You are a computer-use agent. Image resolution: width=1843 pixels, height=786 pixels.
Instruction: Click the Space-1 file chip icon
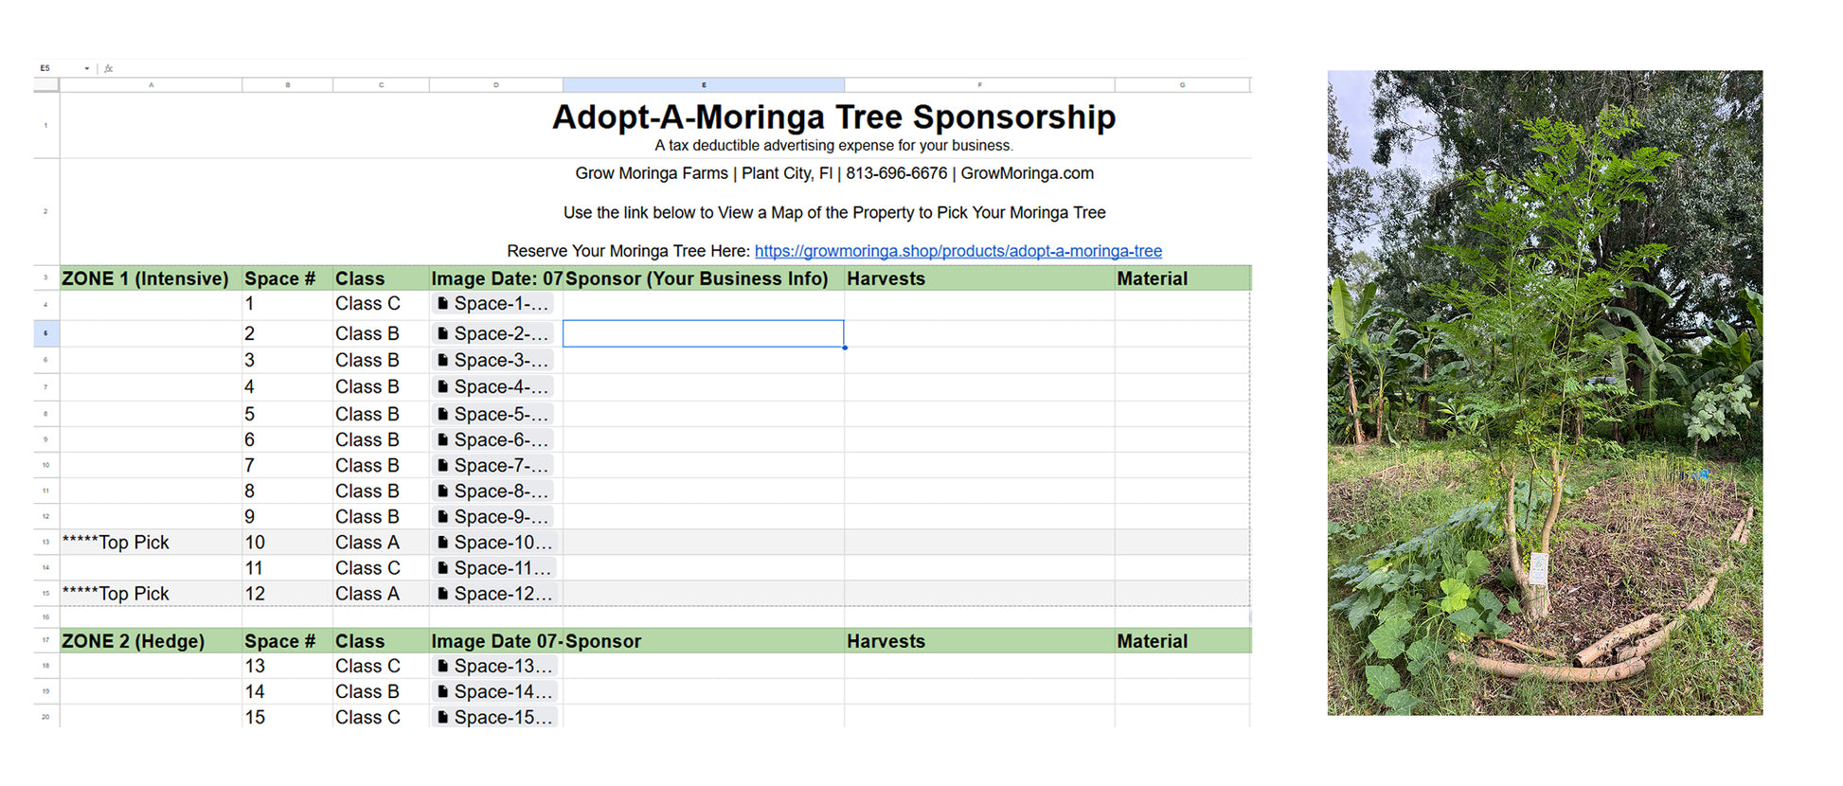point(442,304)
